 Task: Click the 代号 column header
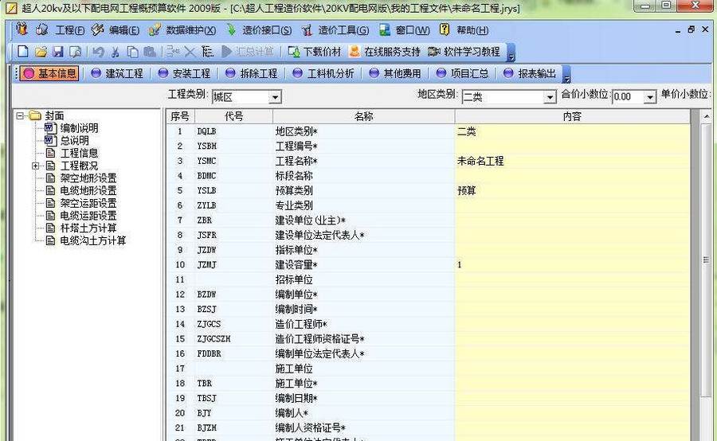pos(233,116)
